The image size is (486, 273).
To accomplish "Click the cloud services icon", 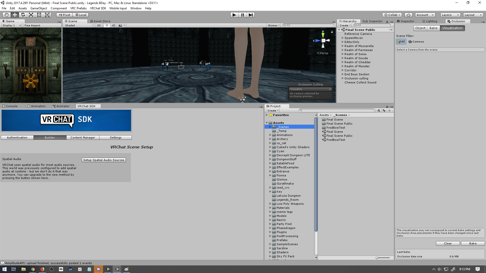I will click(x=408, y=15).
